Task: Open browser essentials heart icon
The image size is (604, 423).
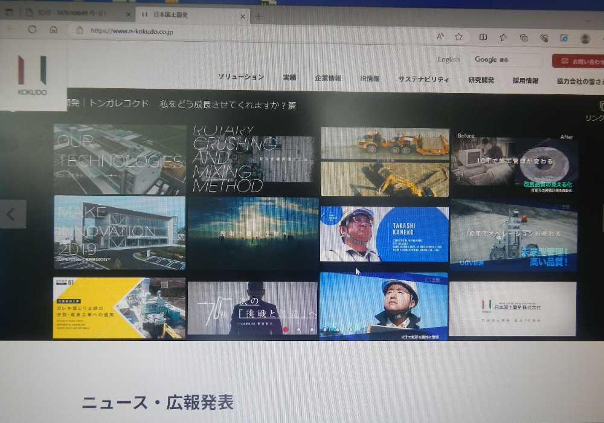Action: coord(544,37)
